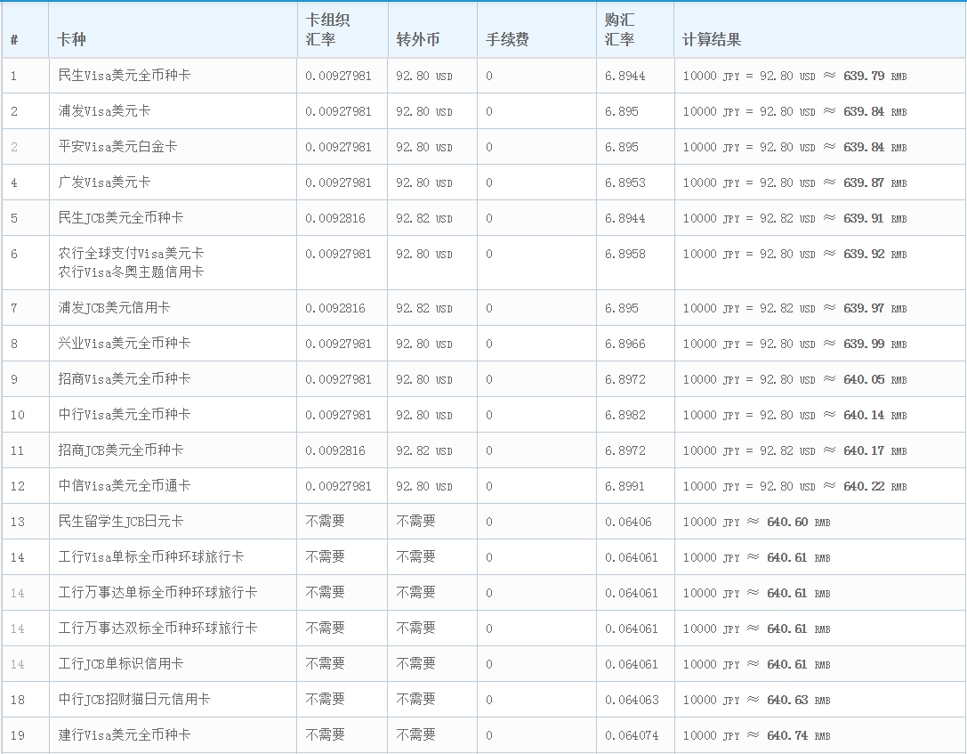This screenshot has height=754, width=967.
Task: Select the 民生留学生JCB日元卡 card name
Action: point(121,522)
